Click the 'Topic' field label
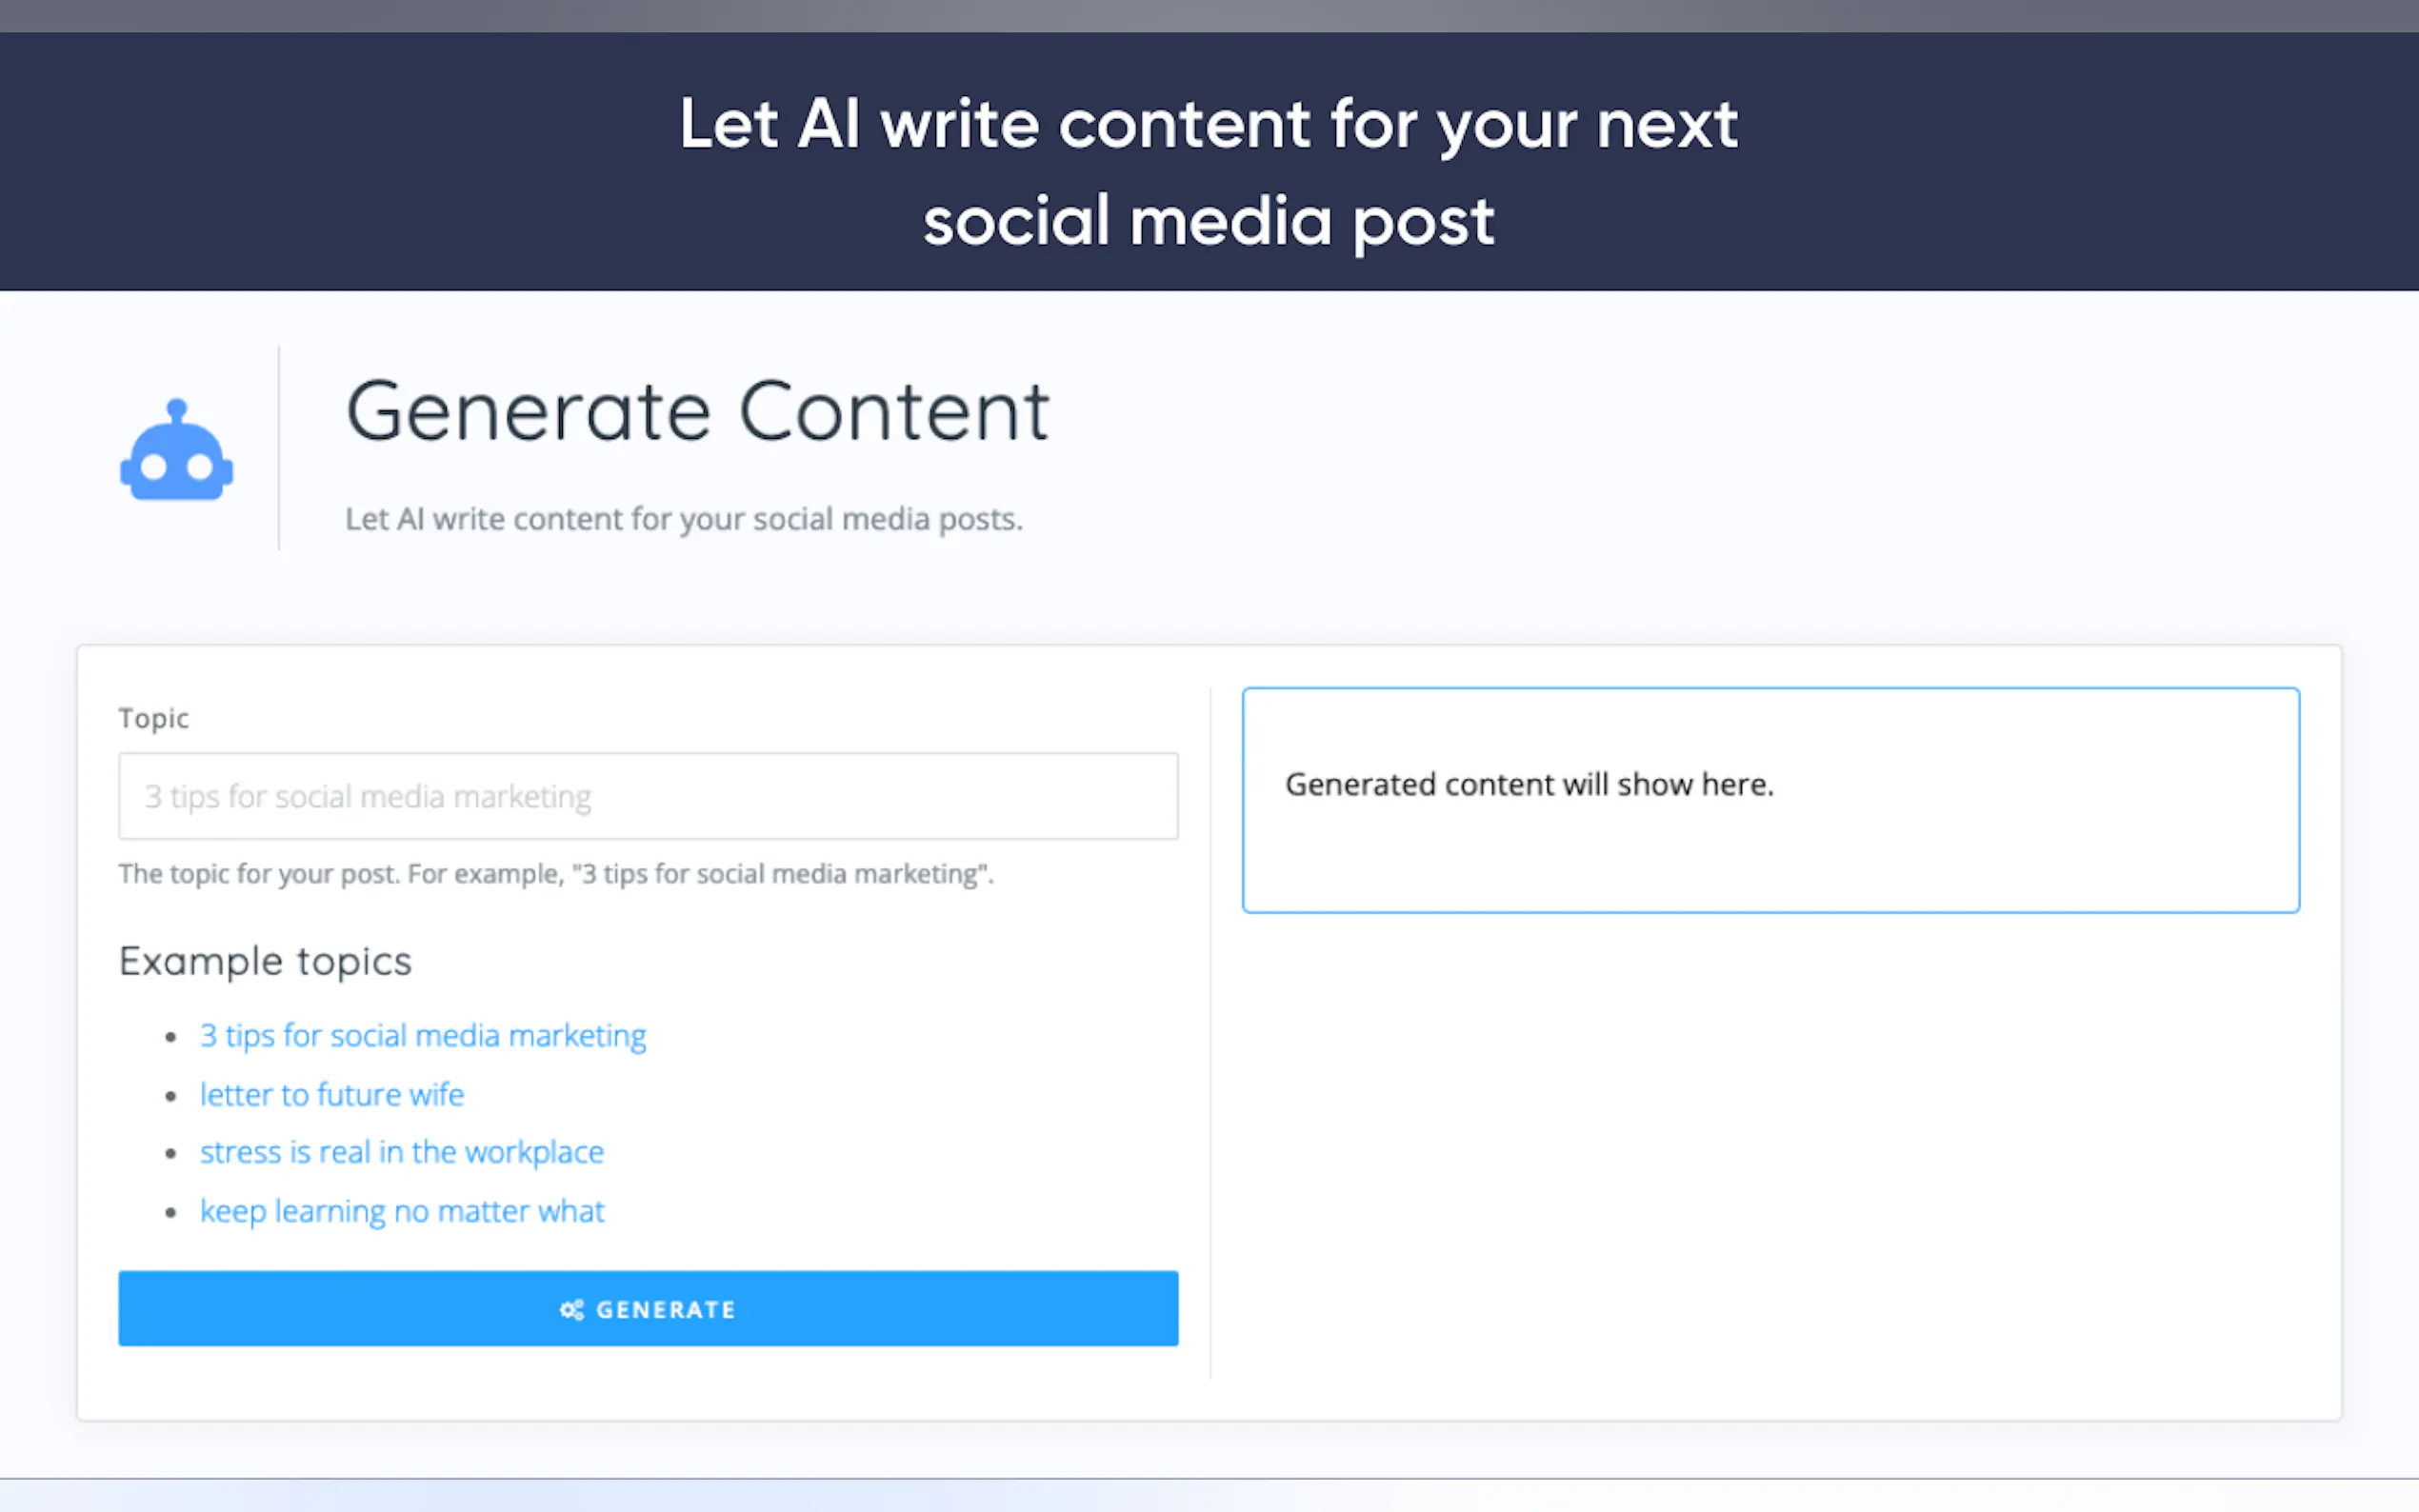The height and width of the screenshot is (1512, 2419). 154,718
